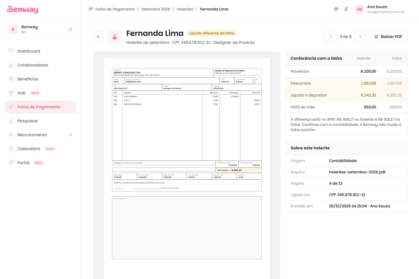Click the Holerites breadcrumb
This screenshot has width=419, height=279.
tap(185, 9)
